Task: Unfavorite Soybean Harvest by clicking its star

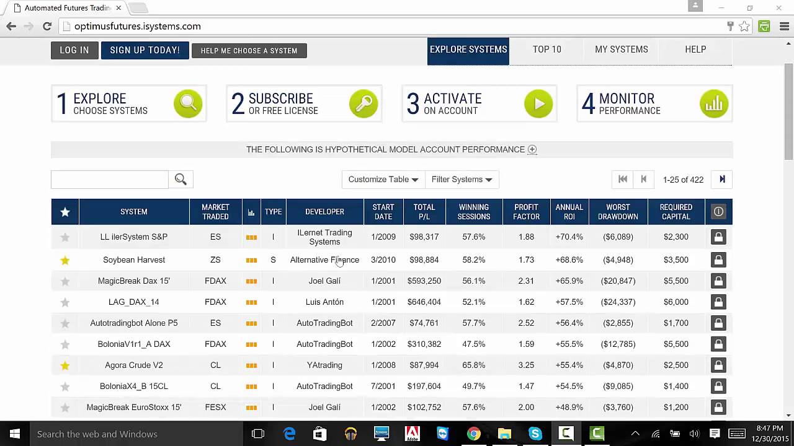Action: tap(65, 260)
